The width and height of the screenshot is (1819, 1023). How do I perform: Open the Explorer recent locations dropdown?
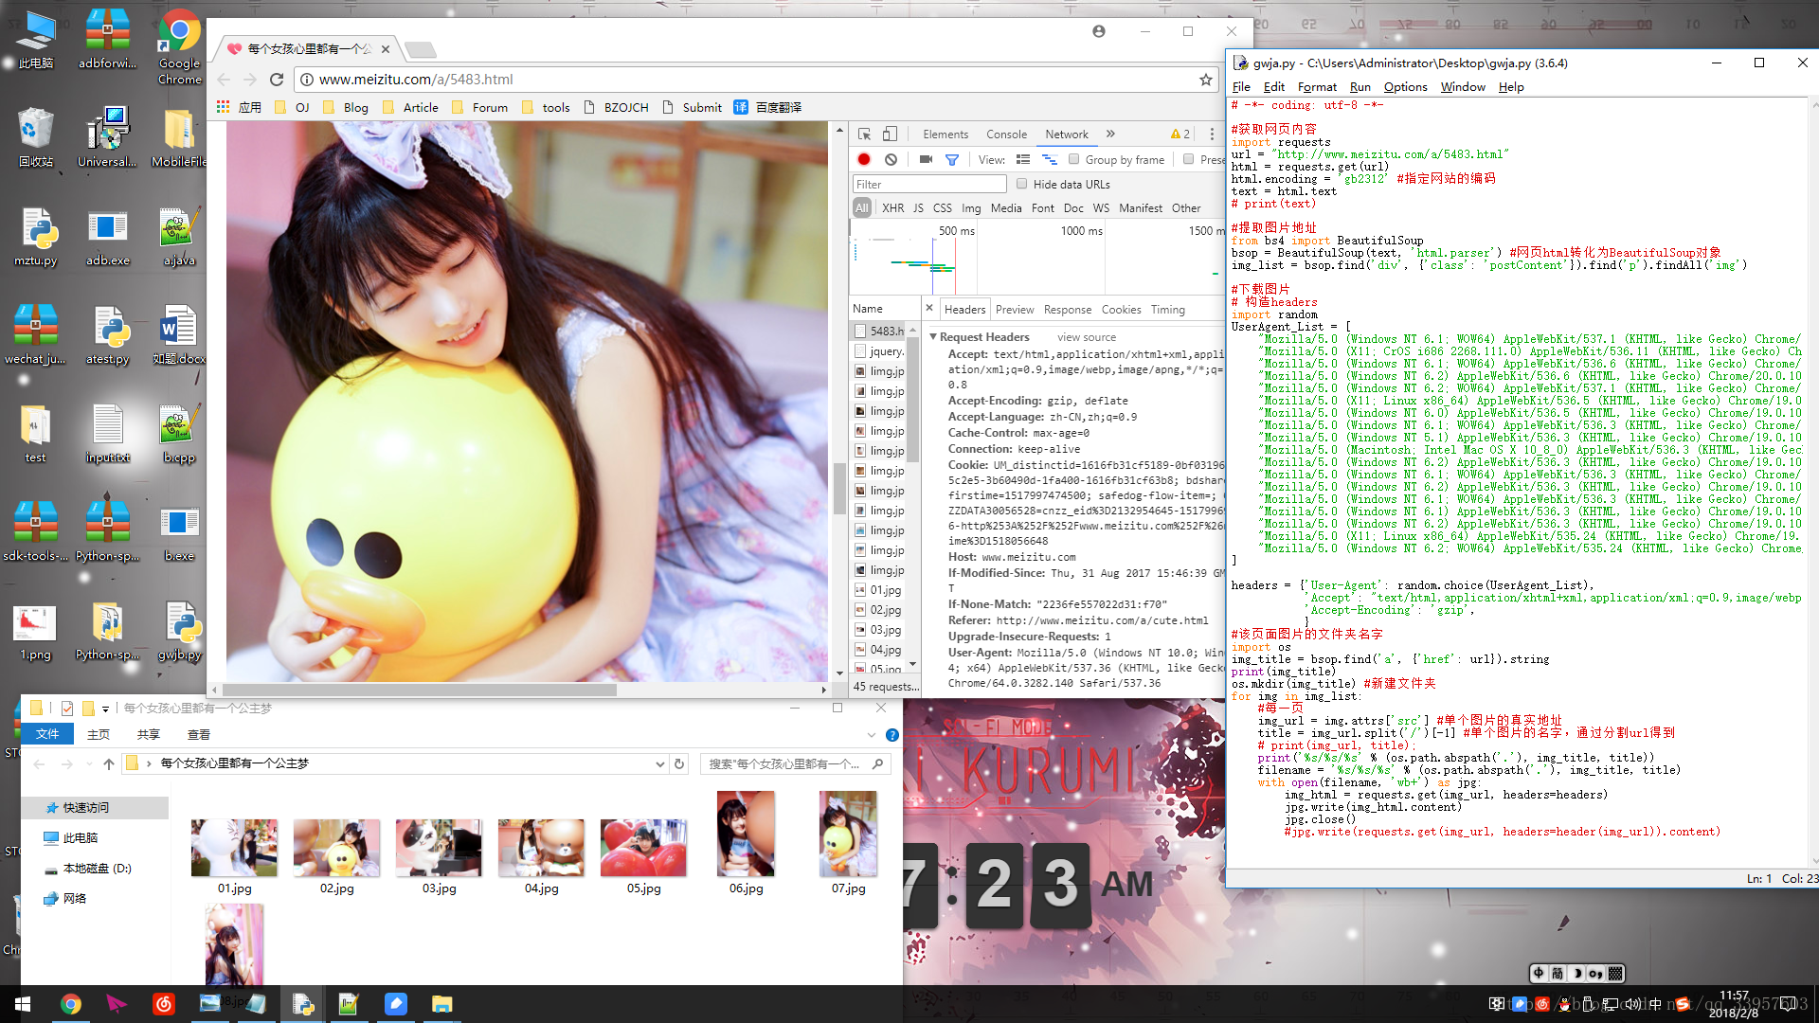89,763
